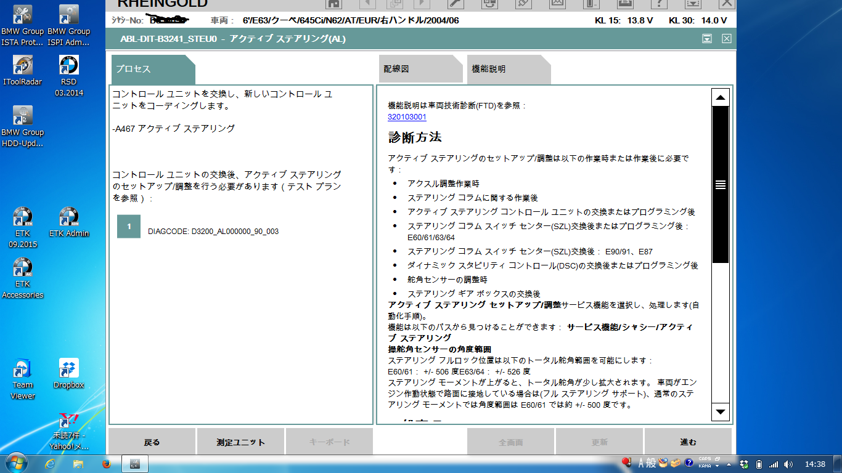
Task: Open the language bar options dropdown arrow
Action: point(717,466)
